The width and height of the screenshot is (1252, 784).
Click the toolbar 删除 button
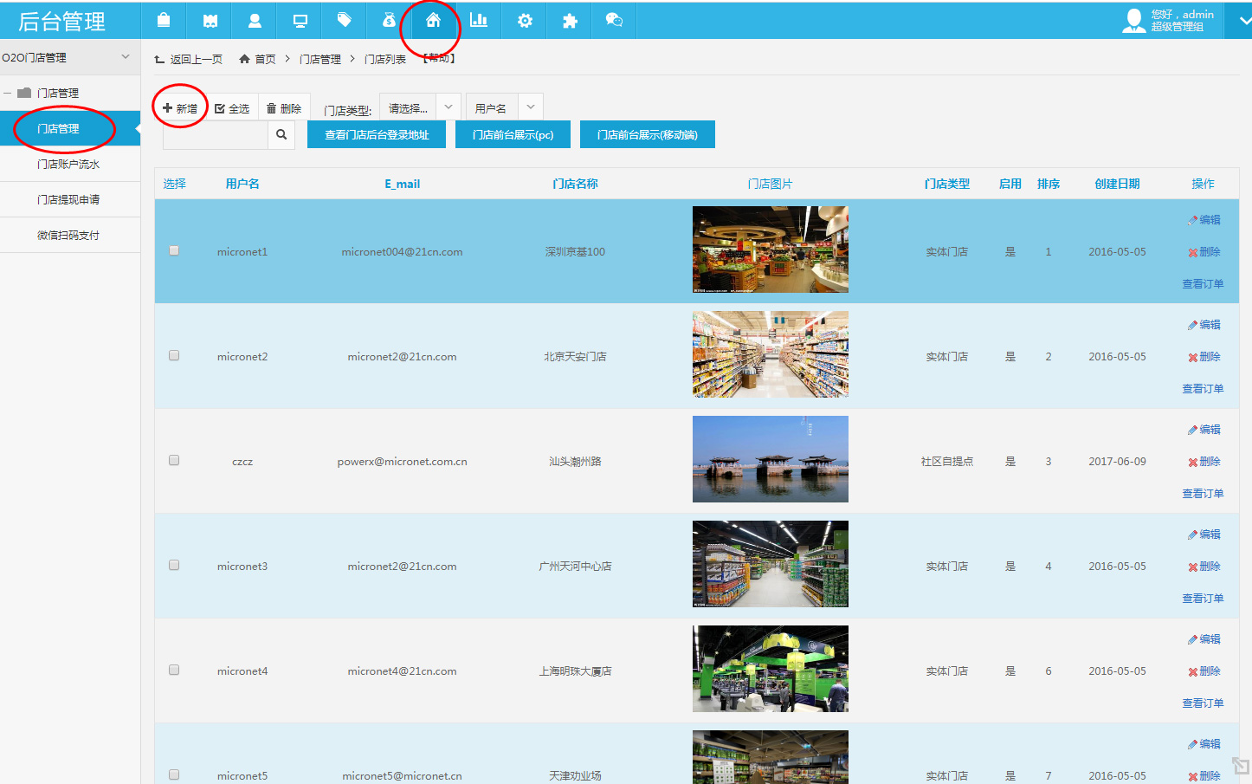pos(284,108)
